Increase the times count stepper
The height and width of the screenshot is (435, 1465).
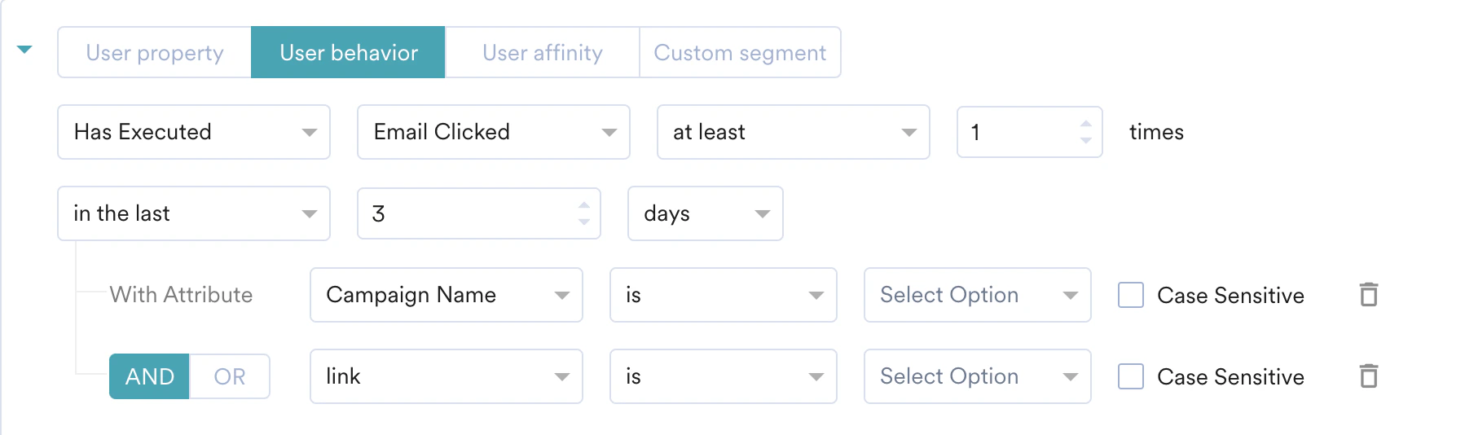click(1085, 124)
